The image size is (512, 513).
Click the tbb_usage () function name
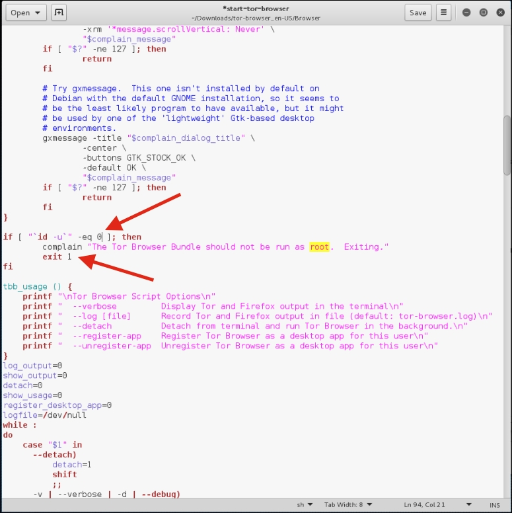[x=32, y=287]
